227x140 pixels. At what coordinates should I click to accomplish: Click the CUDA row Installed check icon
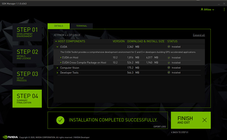click(169, 46)
